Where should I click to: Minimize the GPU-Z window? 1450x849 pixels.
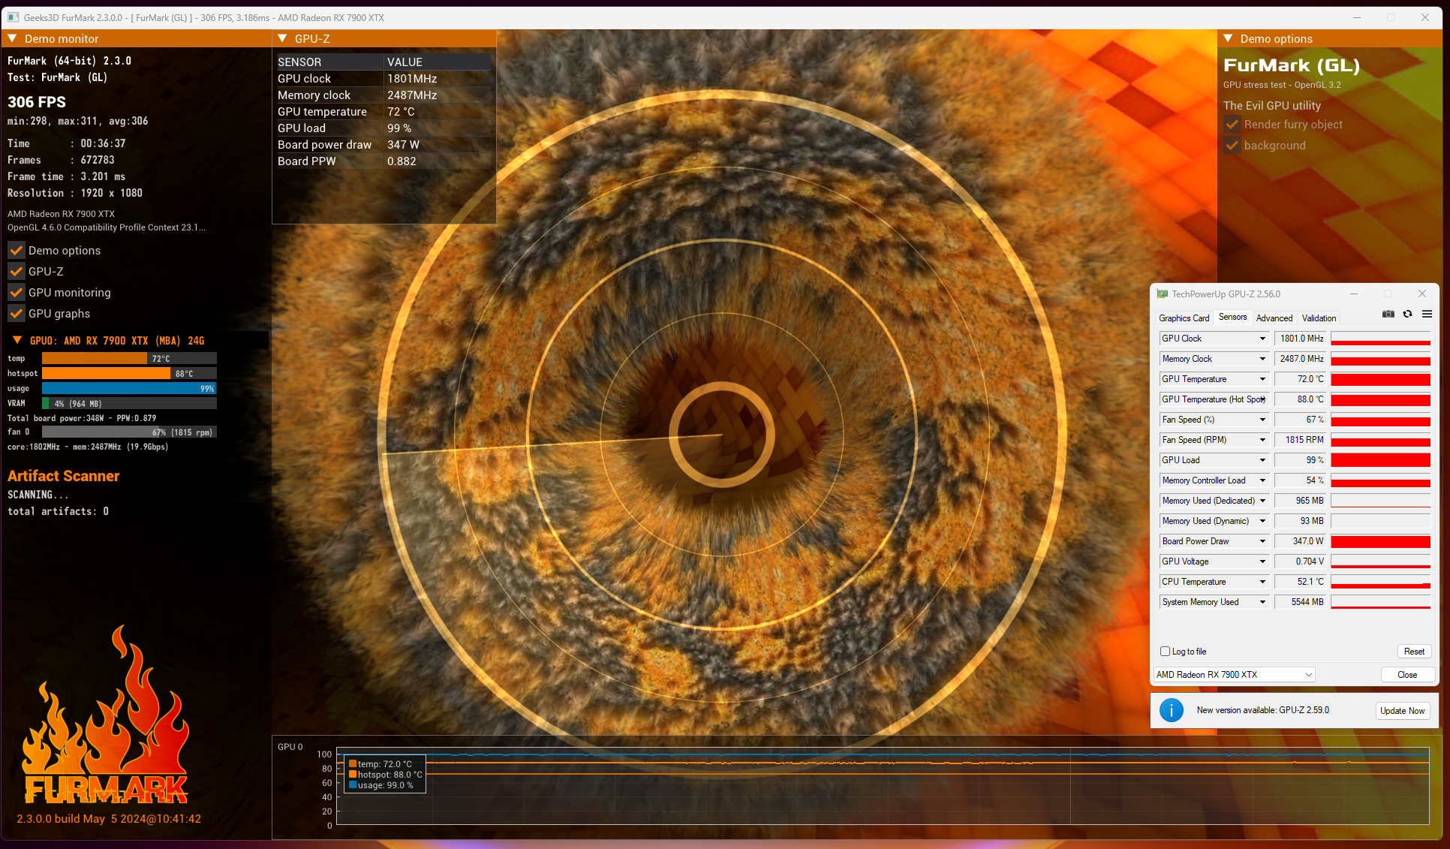[x=1354, y=294]
